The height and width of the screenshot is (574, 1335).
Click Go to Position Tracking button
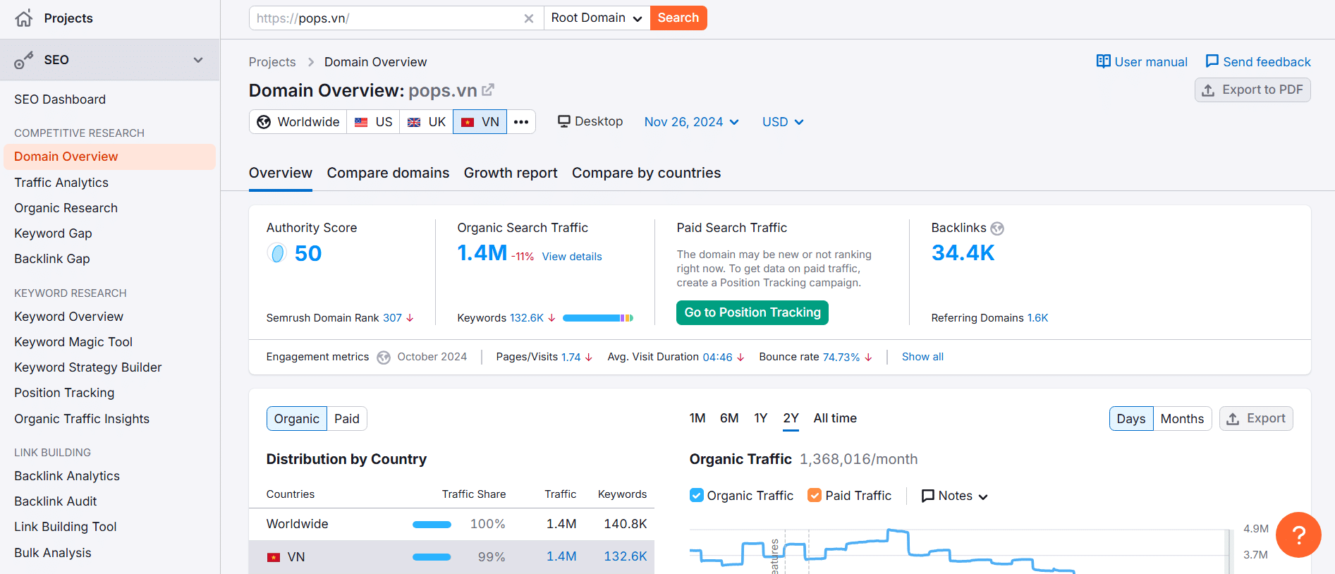[x=752, y=312]
